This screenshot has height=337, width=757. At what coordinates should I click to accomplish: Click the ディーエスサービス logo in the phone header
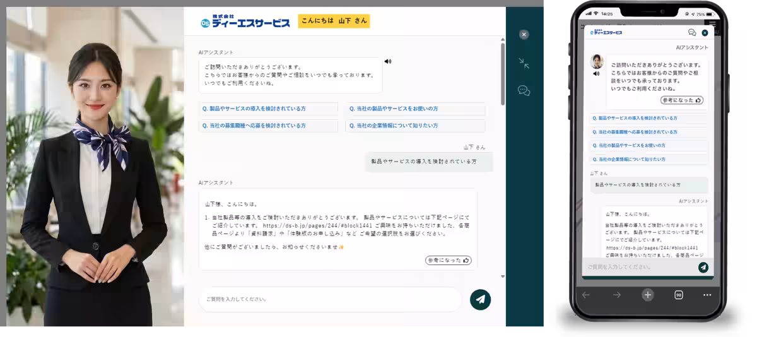click(606, 32)
